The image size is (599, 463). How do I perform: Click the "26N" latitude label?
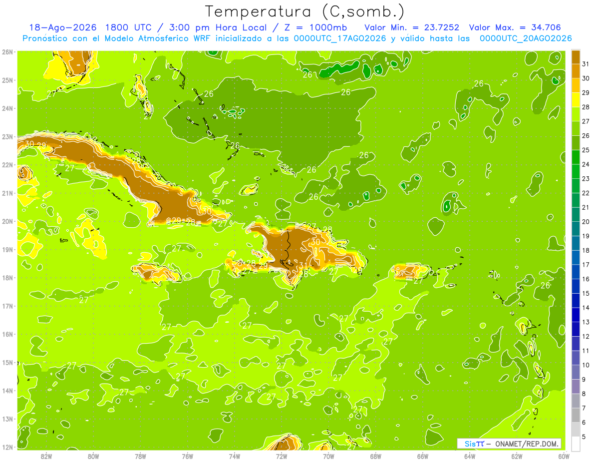[7, 51]
